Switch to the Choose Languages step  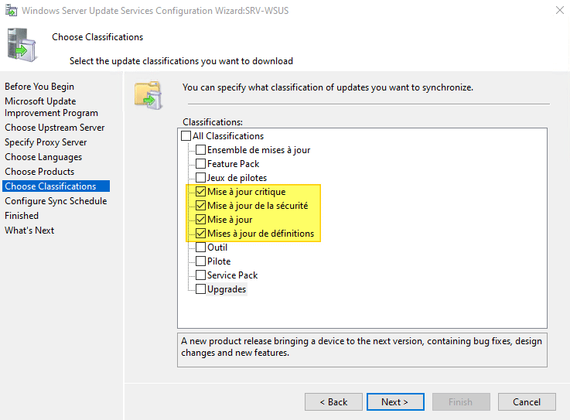[x=43, y=157]
